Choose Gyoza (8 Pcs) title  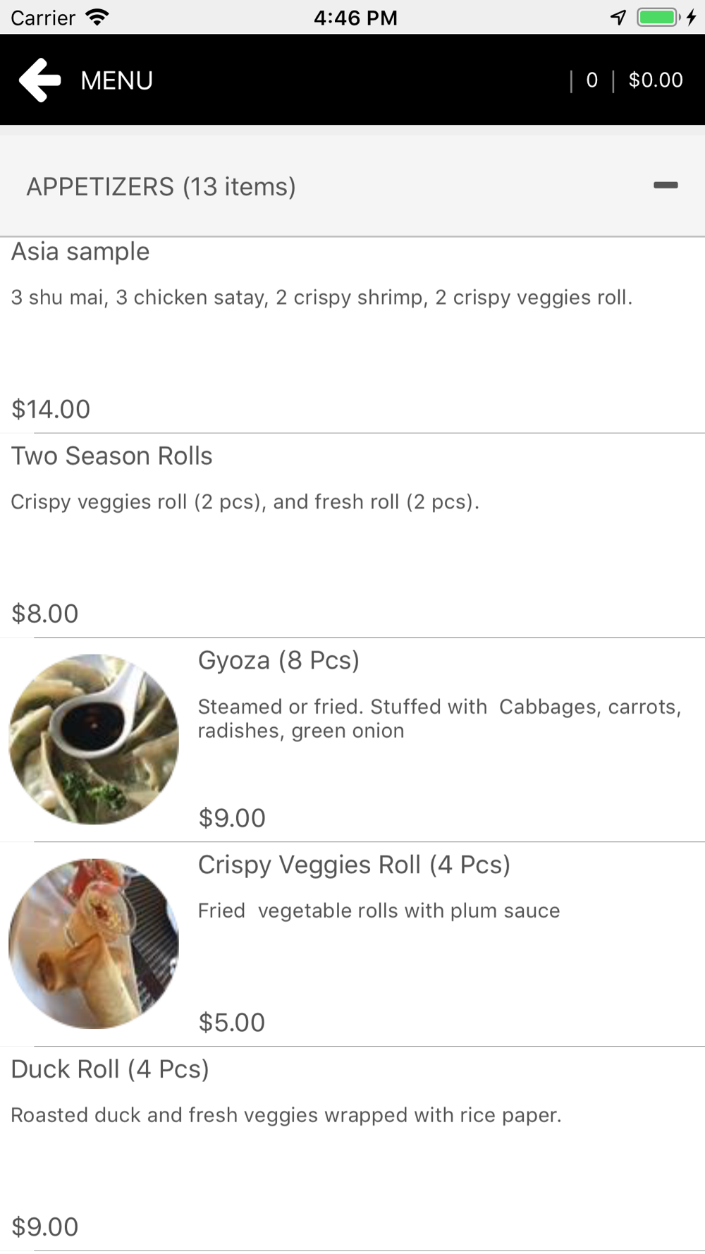click(278, 661)
